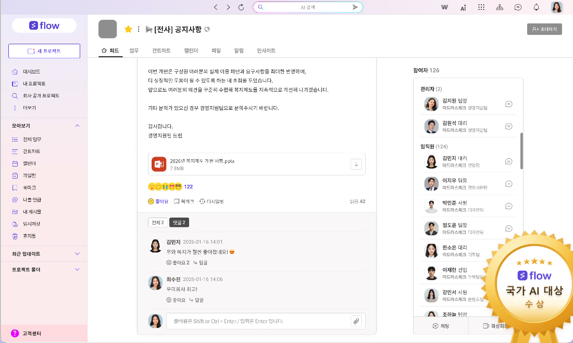
Task: Create a 새 프로젝트
Action: [44, 51]
